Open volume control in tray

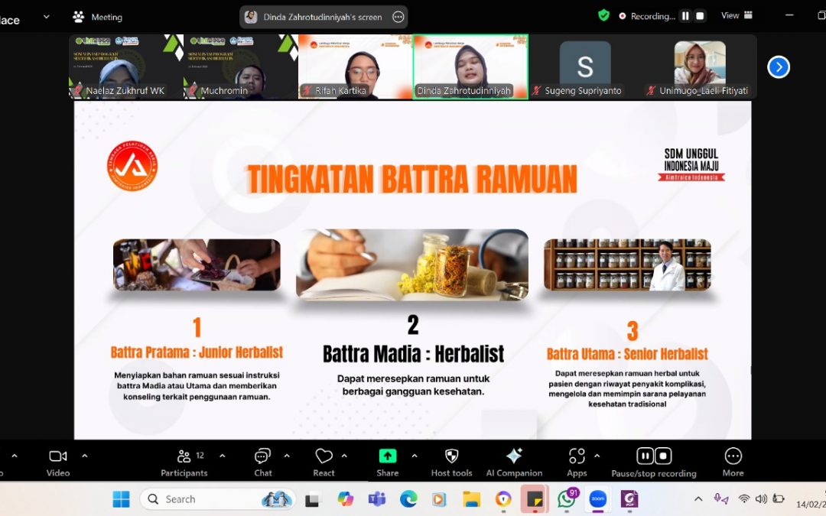click(x=761, y=499)
